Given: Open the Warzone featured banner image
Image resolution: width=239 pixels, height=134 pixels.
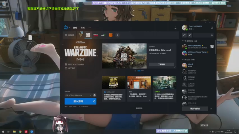Looking at the screenshot, I should point(124,56).
